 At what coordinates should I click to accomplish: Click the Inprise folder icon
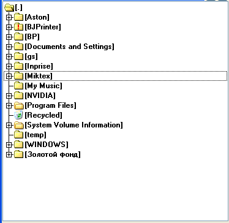(18, 66)
